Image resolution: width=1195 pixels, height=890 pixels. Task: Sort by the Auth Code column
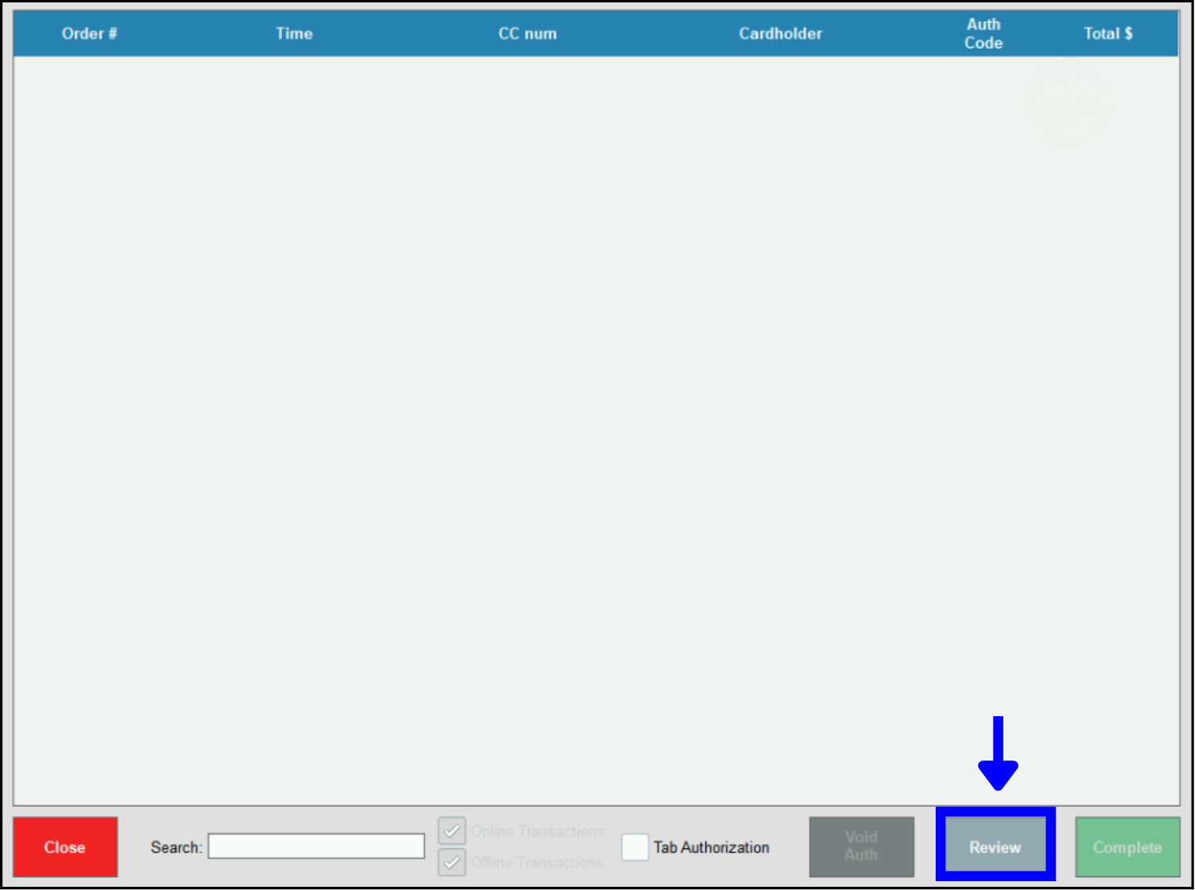tap(983, 34)
